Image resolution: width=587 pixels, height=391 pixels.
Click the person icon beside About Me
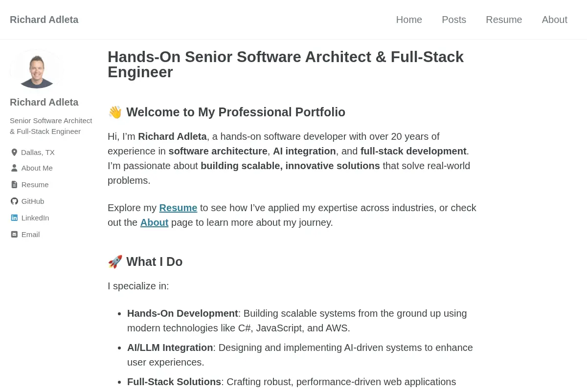(14, 168)
